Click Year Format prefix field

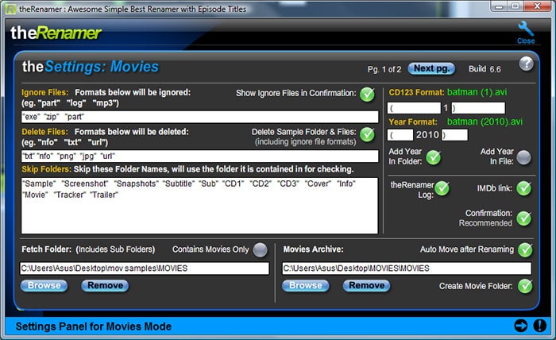[x=400, y=135]
